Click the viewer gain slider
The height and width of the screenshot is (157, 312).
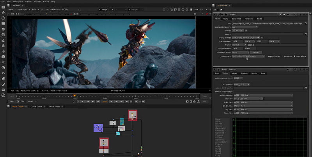click(47, 14)
